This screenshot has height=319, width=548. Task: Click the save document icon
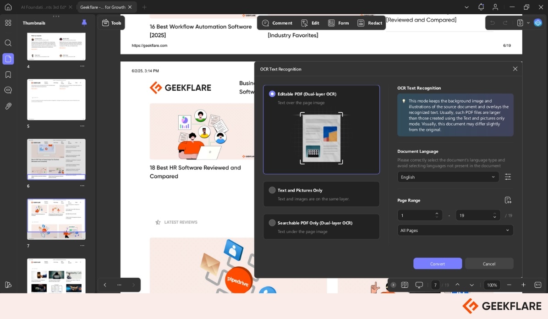point(520,23)
